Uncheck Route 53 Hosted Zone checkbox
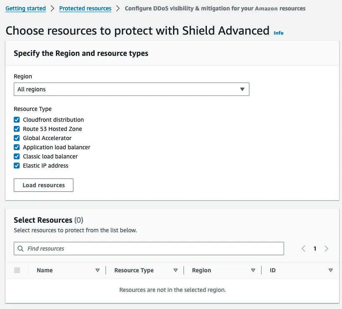The height and width of the screenshot is (309, 342). tap(17, 129)
